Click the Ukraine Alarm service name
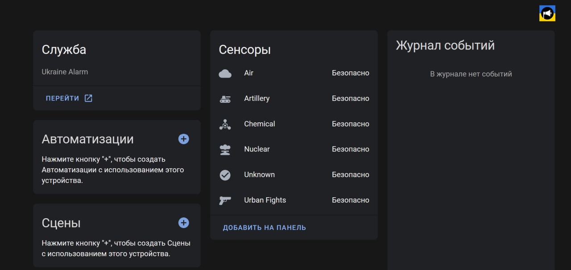The height and width of the screenshot is (270, 571). pyautogui.click(x=65, y=72)
